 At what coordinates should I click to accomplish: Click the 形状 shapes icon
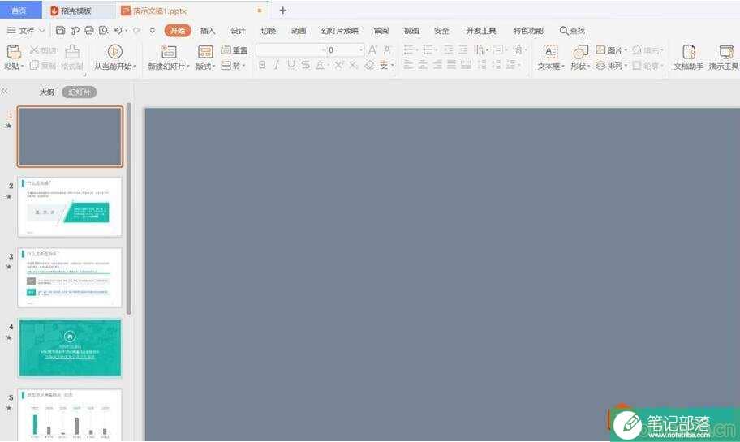coord(580,51)
